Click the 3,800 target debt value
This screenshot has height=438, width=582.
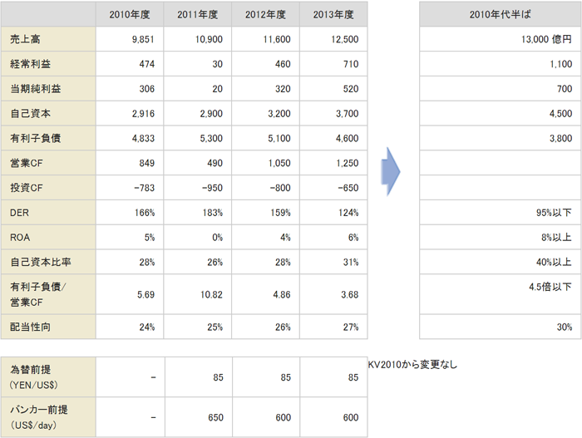pos(561,139)
